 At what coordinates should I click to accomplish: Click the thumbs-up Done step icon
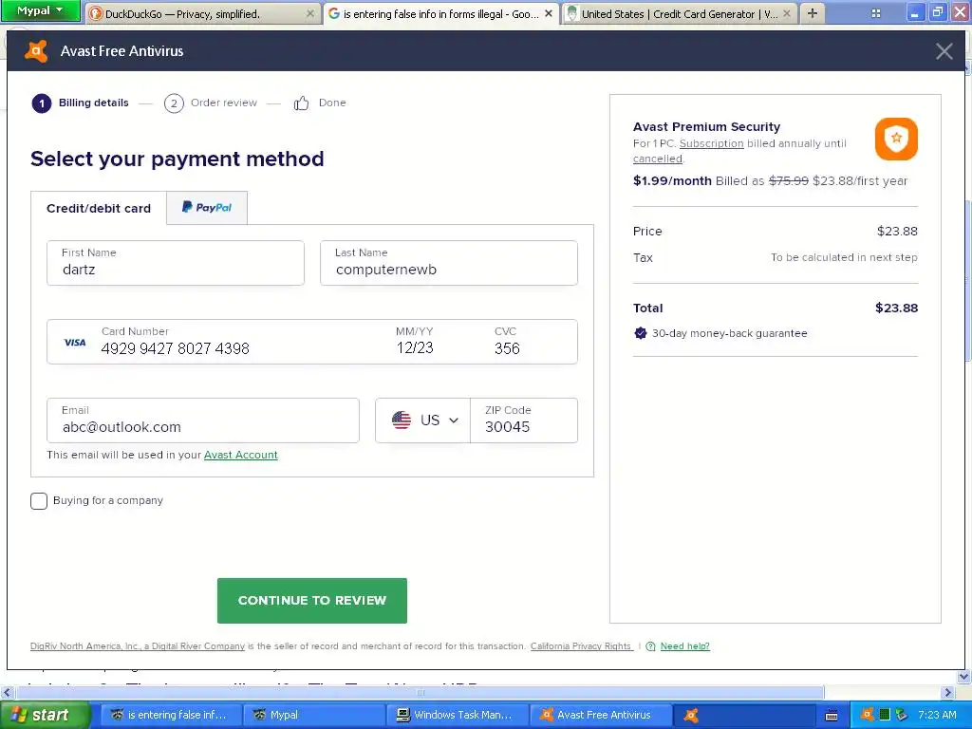point(301,103)
